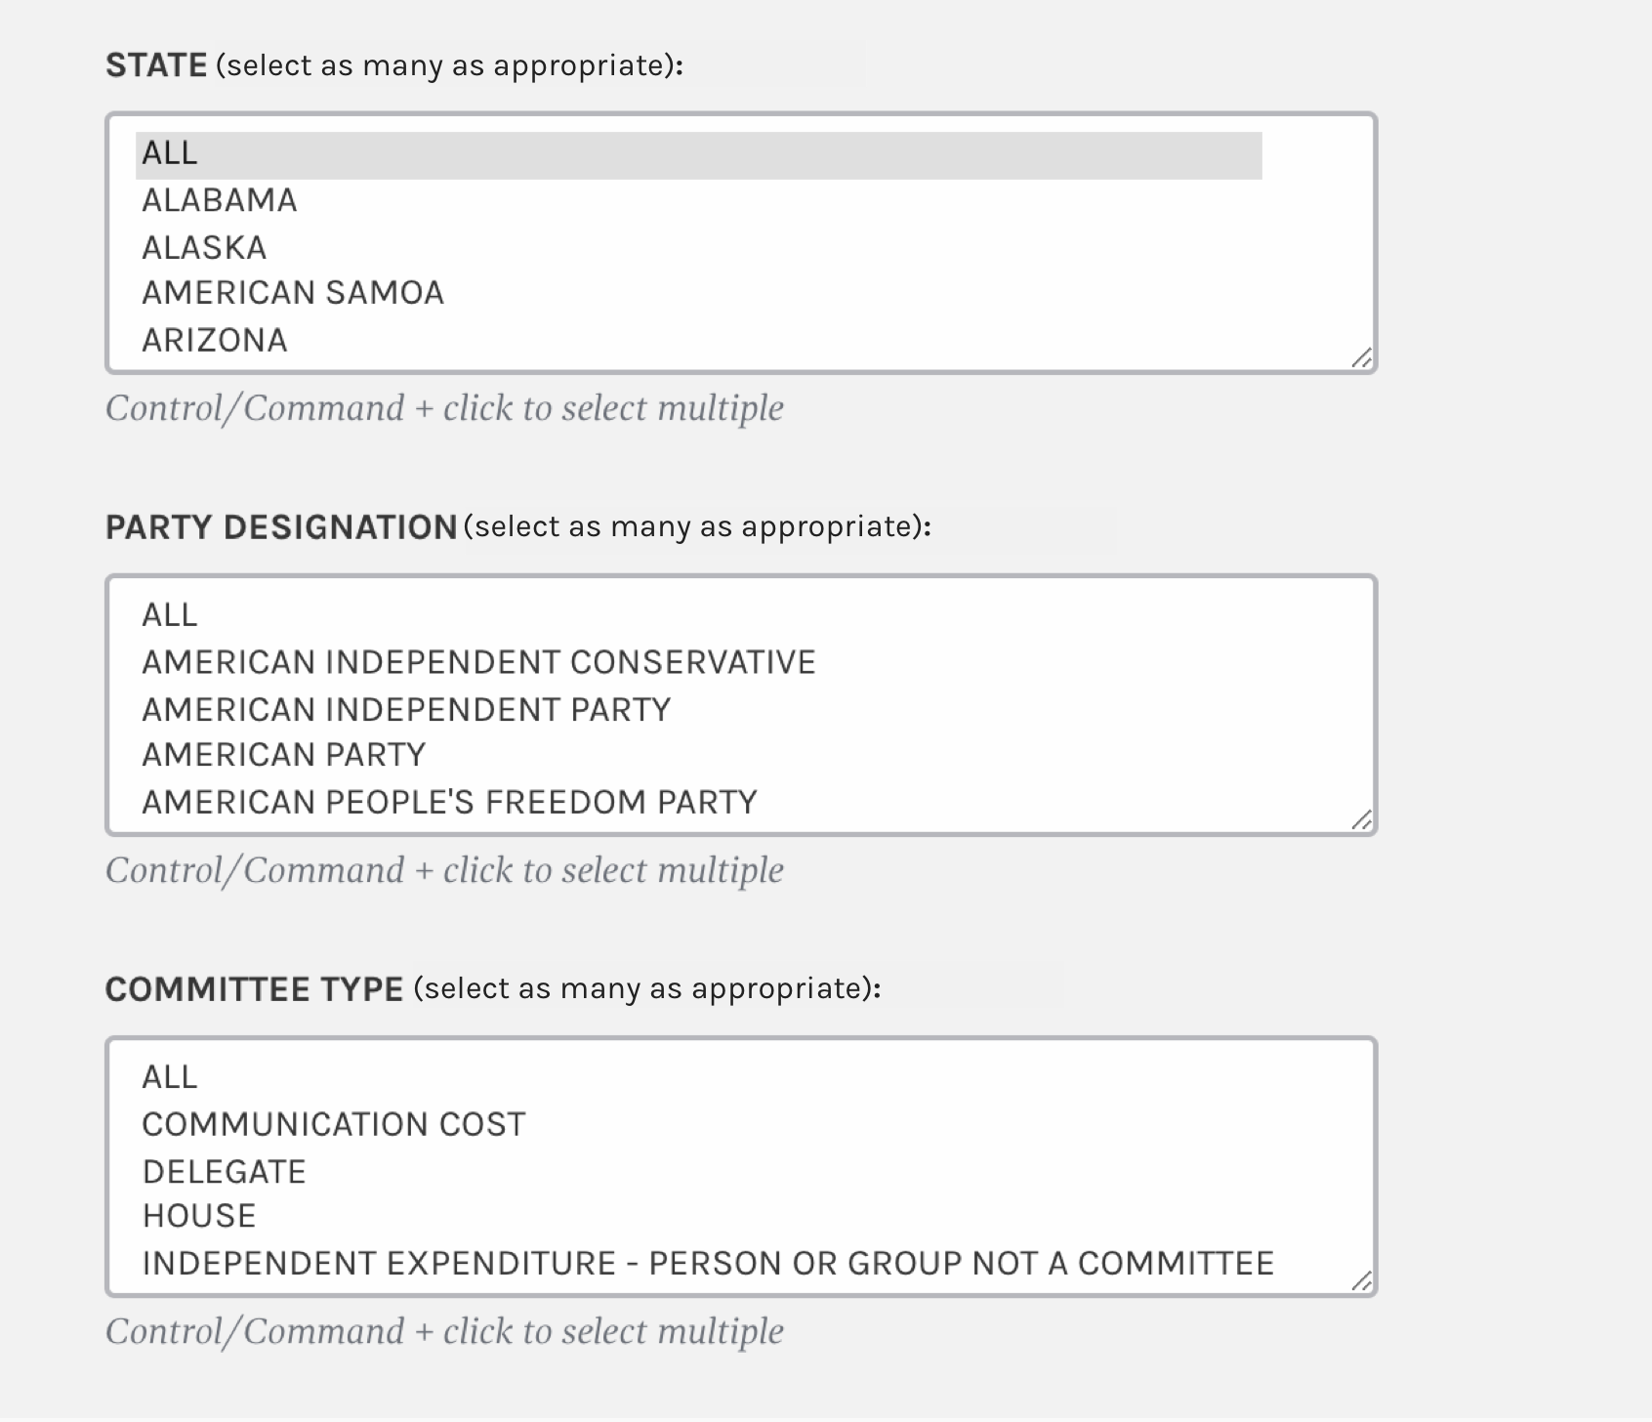Click the STATE field label
The image size is (1652, 1422).
coord(156,65)
